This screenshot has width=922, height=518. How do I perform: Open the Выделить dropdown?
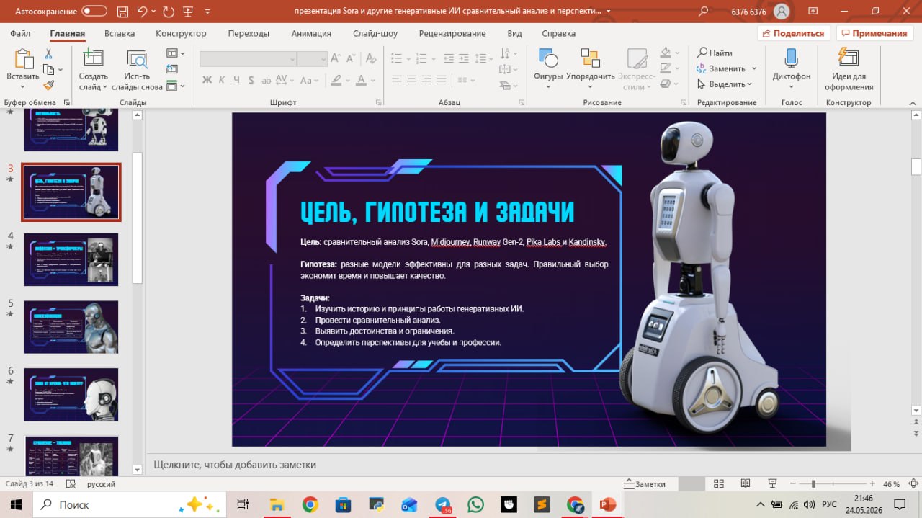point(725,84)
